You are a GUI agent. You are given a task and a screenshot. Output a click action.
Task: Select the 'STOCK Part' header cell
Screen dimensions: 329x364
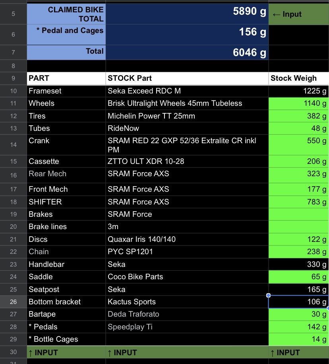(x=187, y=78)
